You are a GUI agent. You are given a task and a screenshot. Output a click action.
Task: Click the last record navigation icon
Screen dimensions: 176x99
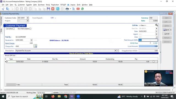30,9
